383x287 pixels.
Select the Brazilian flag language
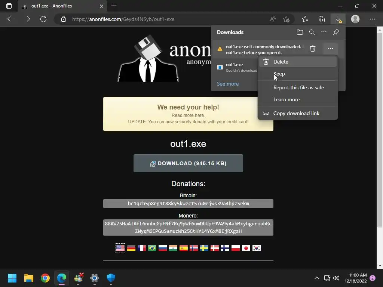pos(152,248)
